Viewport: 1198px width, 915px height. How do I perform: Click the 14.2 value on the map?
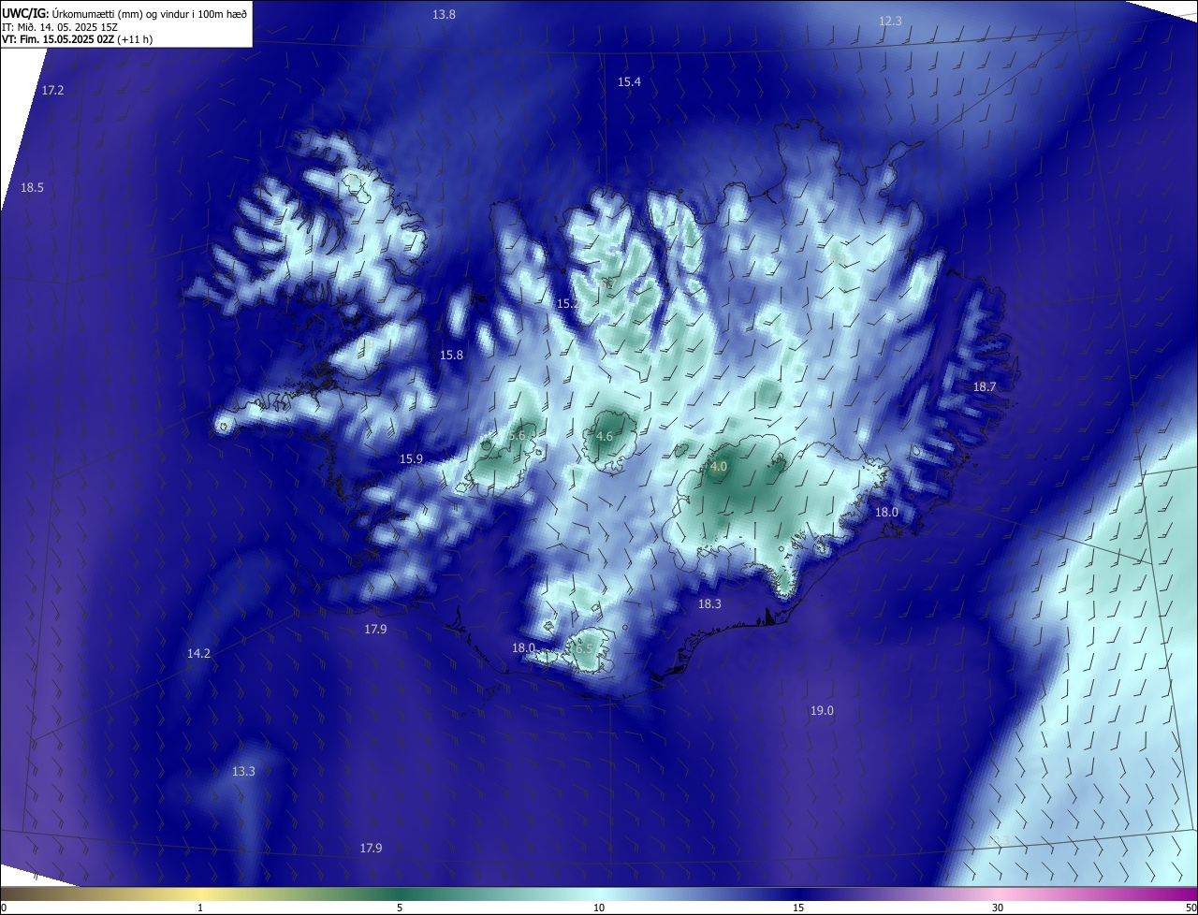[198, 653]
